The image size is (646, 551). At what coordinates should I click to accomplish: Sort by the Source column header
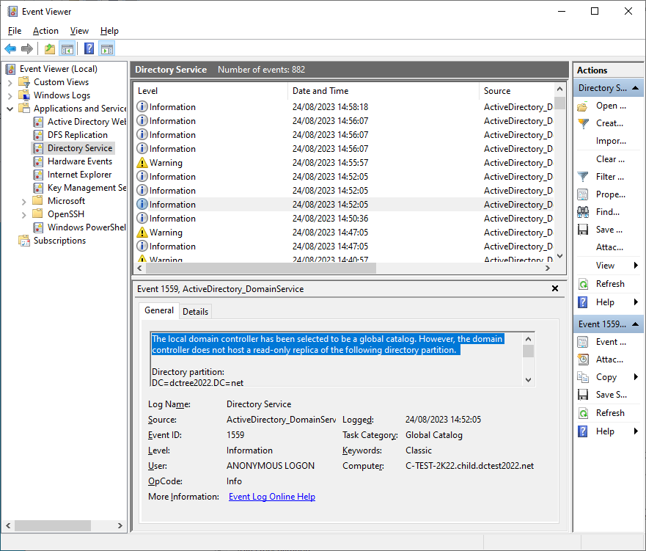[x=517, y=91]
